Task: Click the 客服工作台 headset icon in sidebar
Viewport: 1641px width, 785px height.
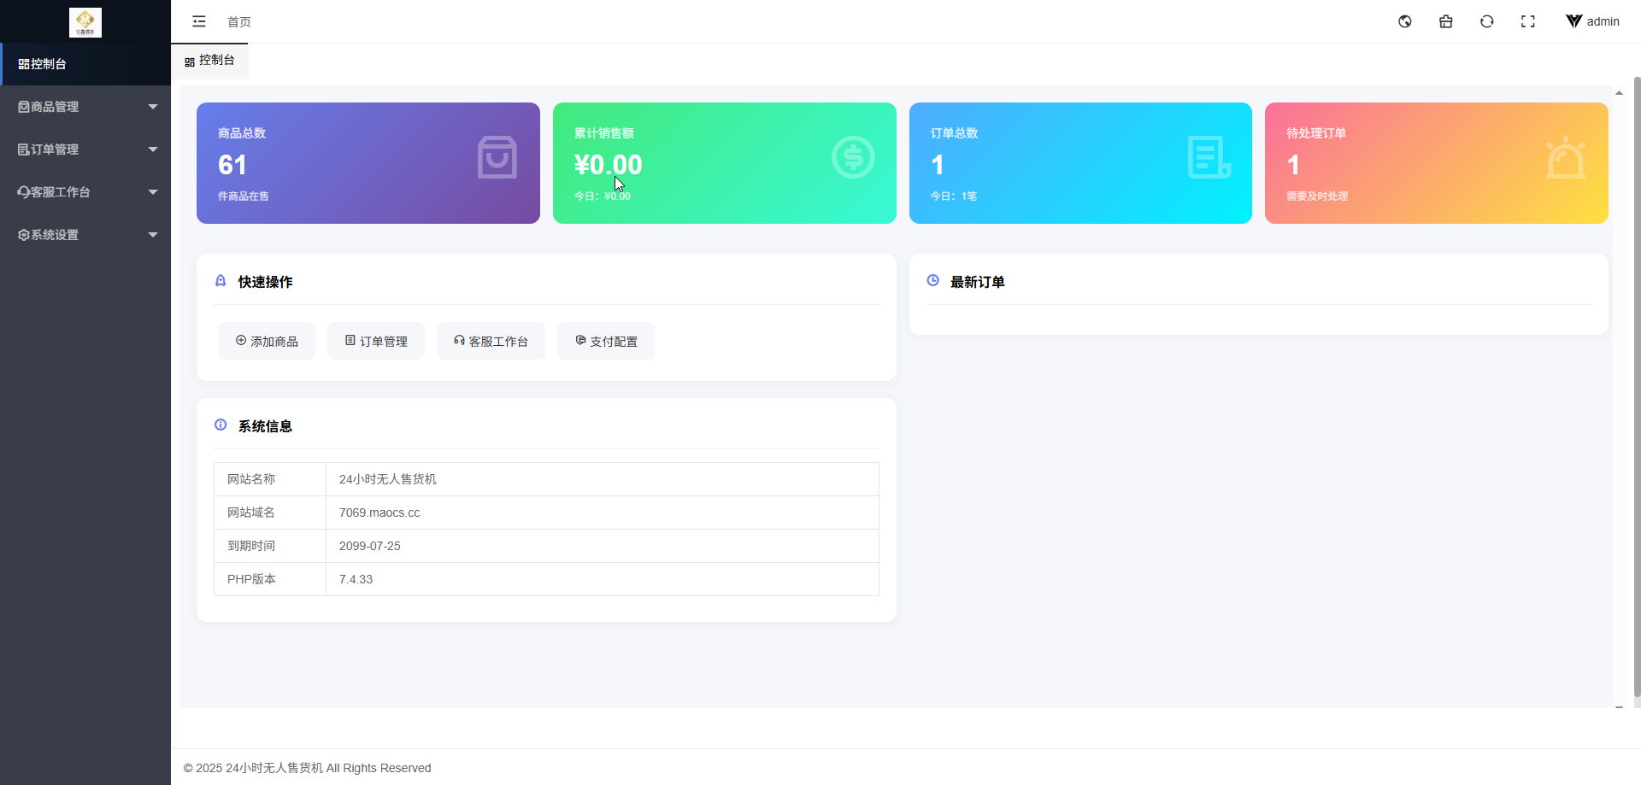Action: pos(24,192)
